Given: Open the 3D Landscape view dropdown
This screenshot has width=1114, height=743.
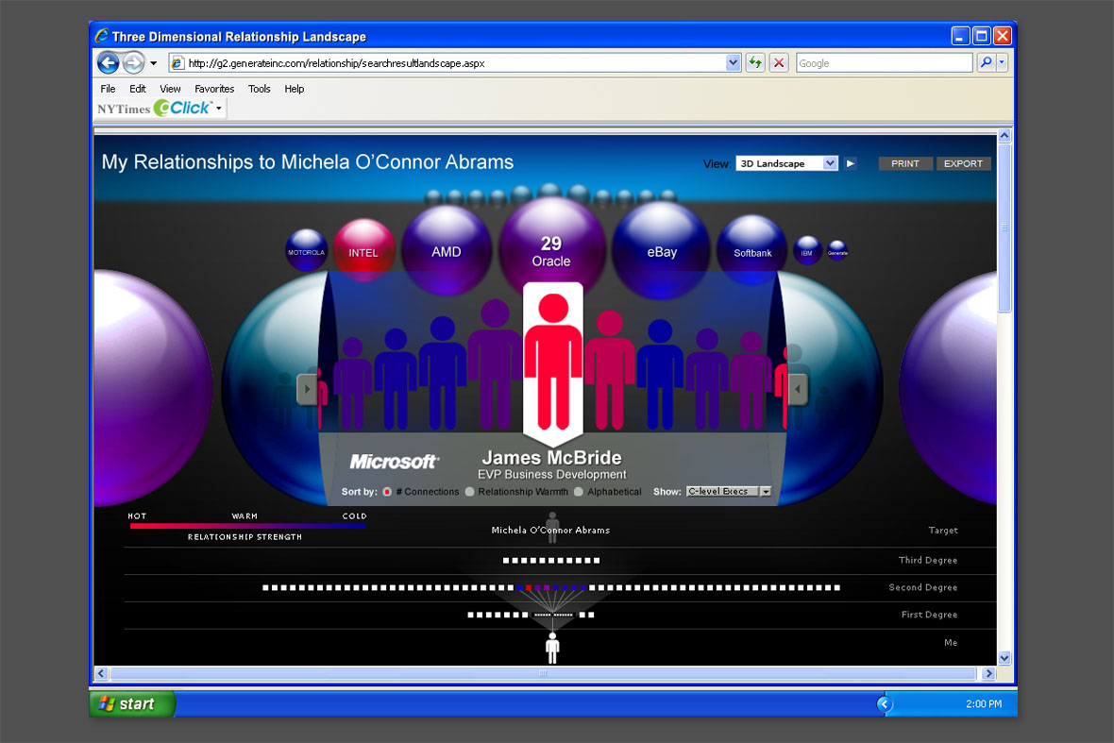Looking at the screenshot, I should pyautogui.click(x=786, y=163).
